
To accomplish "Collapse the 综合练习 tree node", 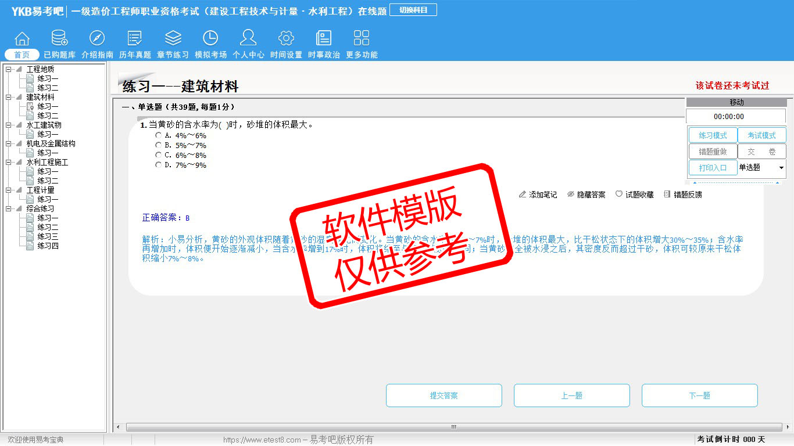I will point(8,209).
